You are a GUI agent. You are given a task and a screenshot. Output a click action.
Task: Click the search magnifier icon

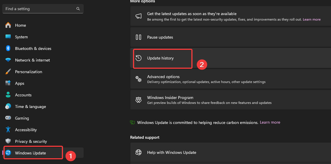78,9
